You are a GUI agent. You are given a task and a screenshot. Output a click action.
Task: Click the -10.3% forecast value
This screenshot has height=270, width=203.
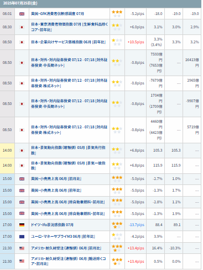175,248
